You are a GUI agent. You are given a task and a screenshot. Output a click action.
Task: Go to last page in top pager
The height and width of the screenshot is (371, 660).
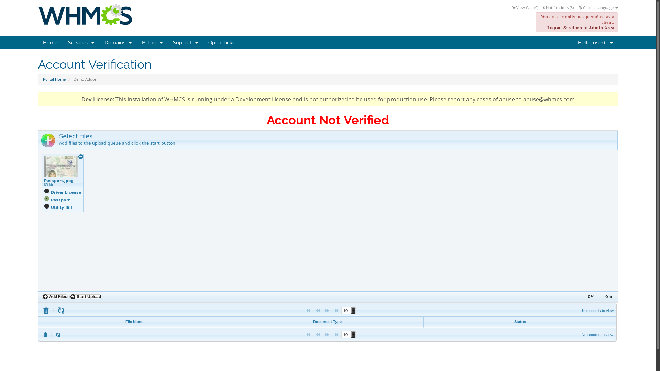(x=337, y=311)
